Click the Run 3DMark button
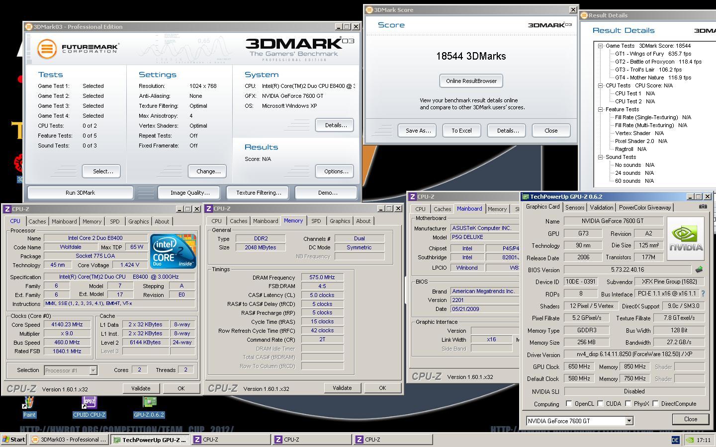This screenshot has height=447, width=716. click(x=80, y=193)
